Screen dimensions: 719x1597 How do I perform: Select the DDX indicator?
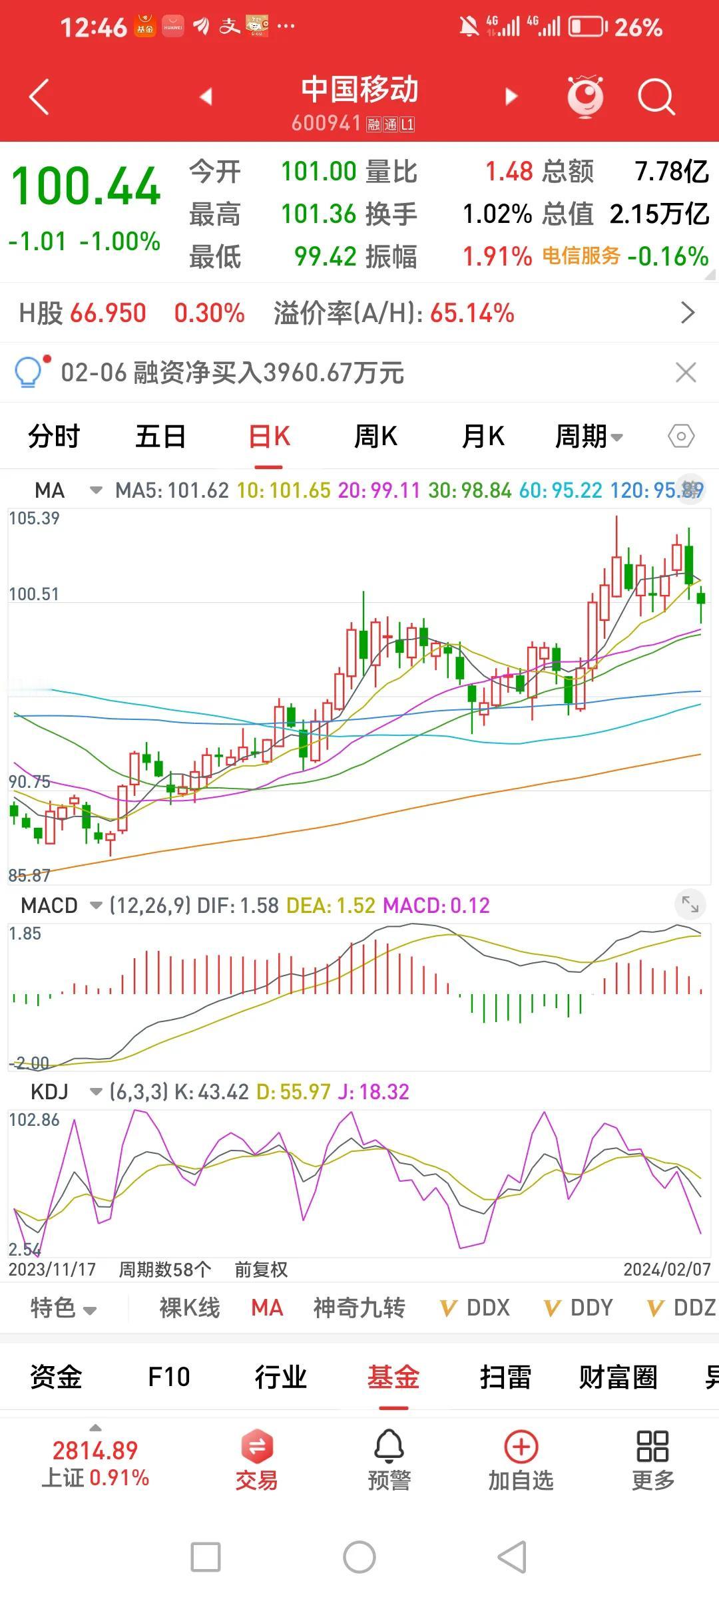(x=475, y=1308)
